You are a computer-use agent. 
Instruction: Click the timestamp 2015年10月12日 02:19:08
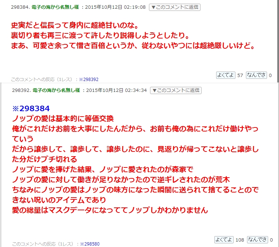coord(115,7)
